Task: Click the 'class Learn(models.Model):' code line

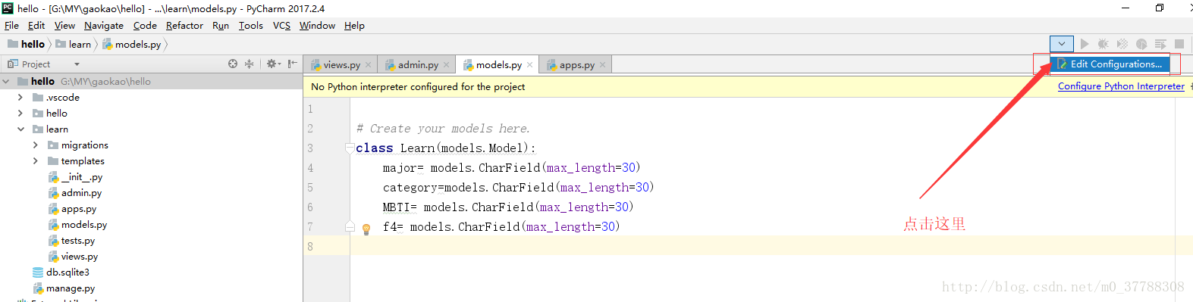Action: [x=446, y=148]
